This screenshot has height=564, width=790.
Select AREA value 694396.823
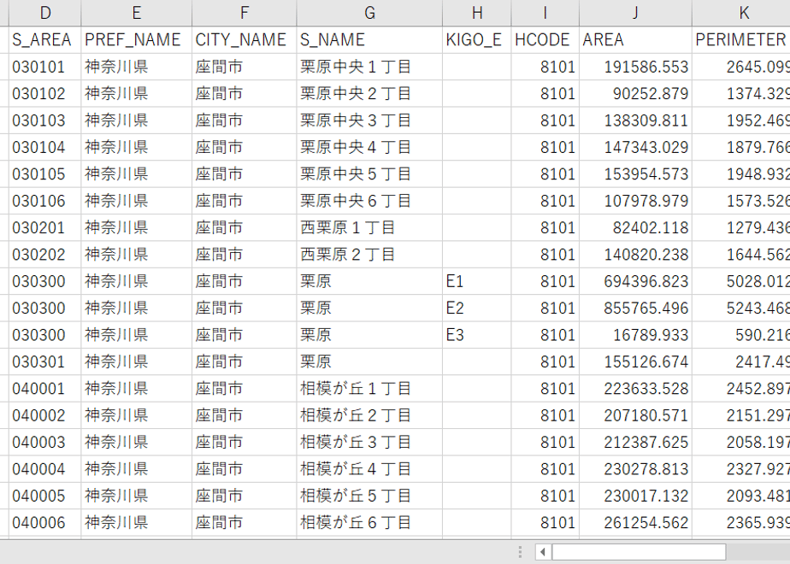636,281
